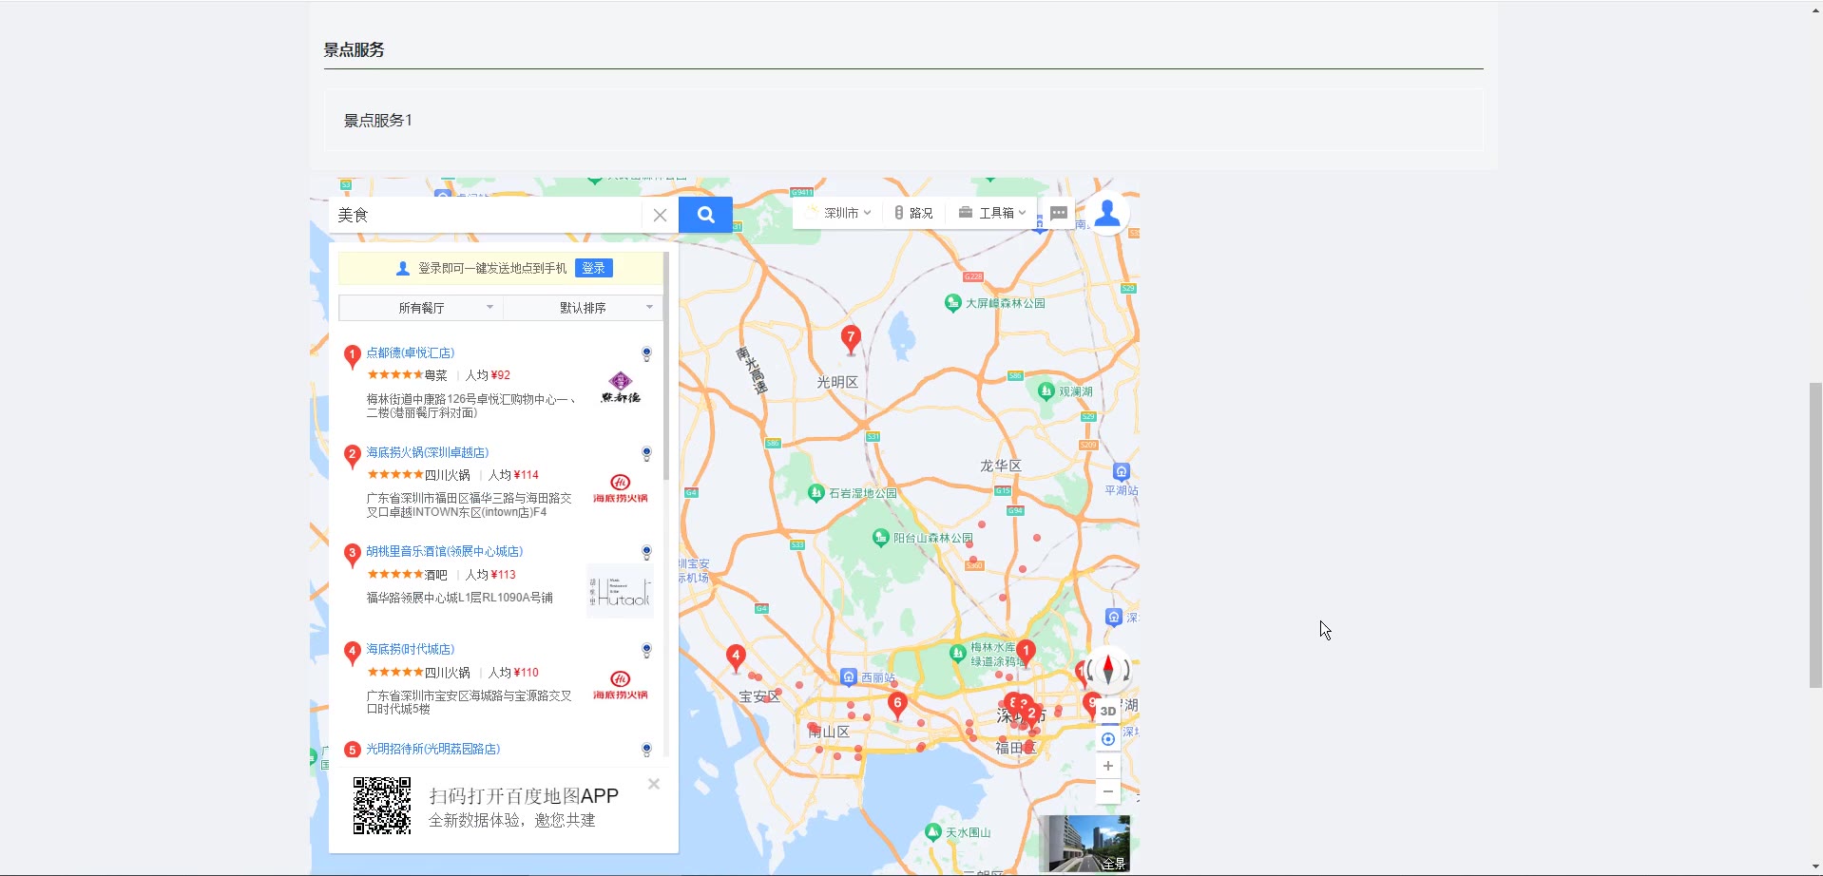Screen dimensions: 1823x876
Task: Click map pin 6 near 南山区
Action: click(897, 704)
